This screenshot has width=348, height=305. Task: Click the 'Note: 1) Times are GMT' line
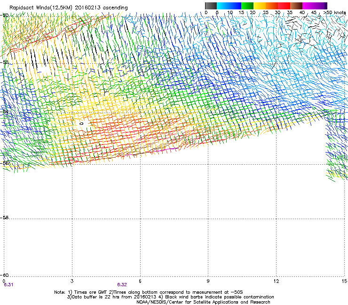(149, 292)
